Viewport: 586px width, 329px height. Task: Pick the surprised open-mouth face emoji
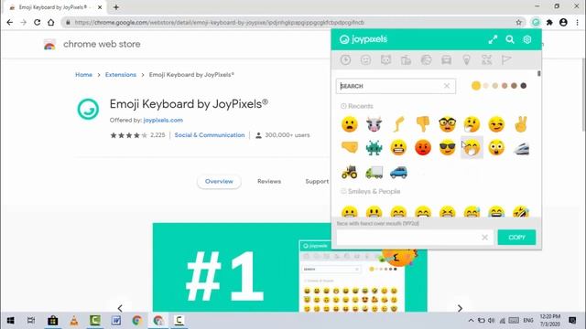[350, 124]
